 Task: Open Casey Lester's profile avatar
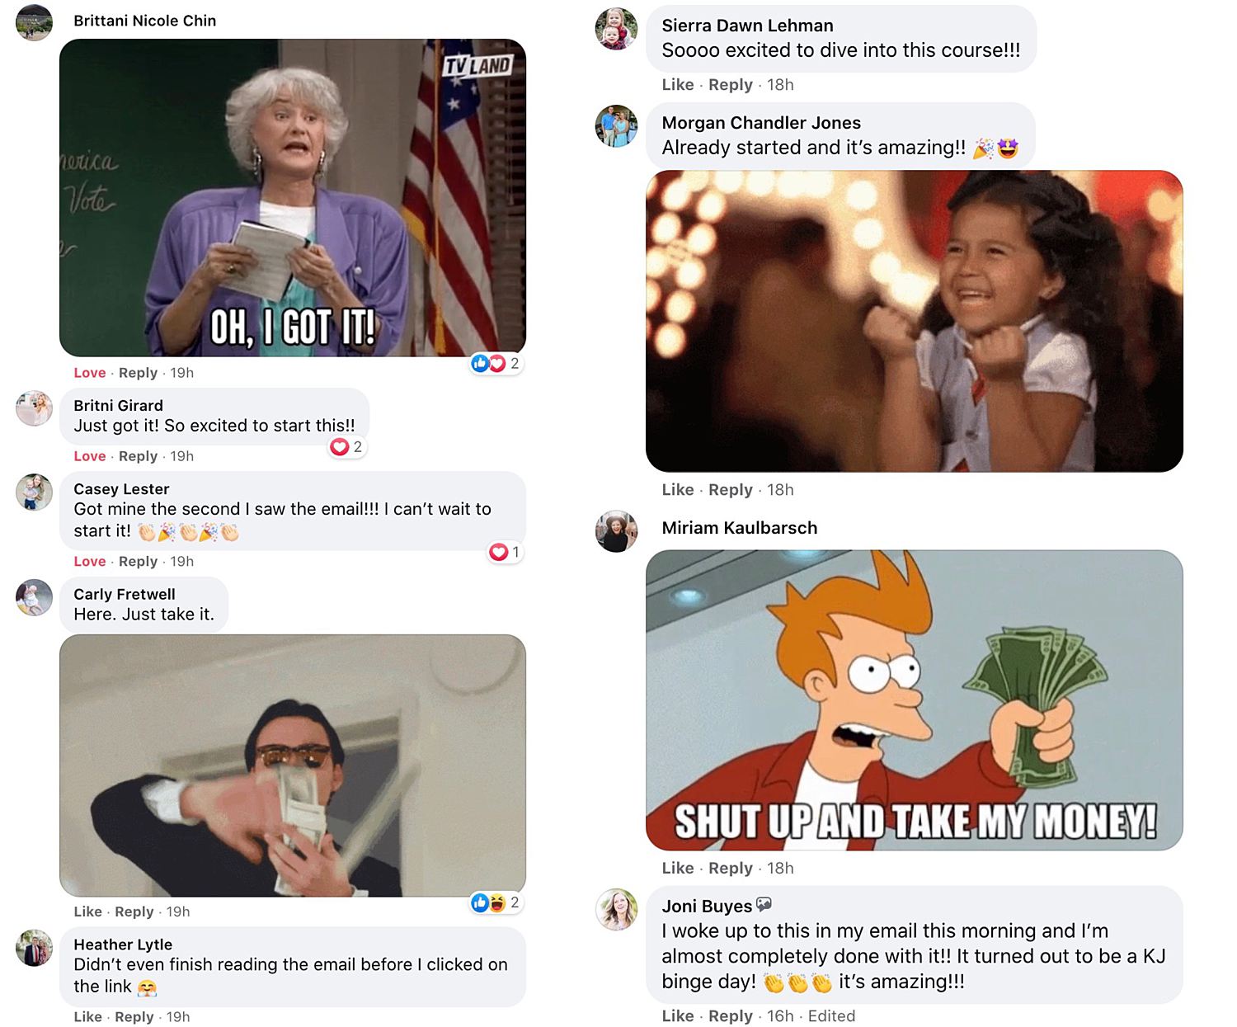coord(34,492)
